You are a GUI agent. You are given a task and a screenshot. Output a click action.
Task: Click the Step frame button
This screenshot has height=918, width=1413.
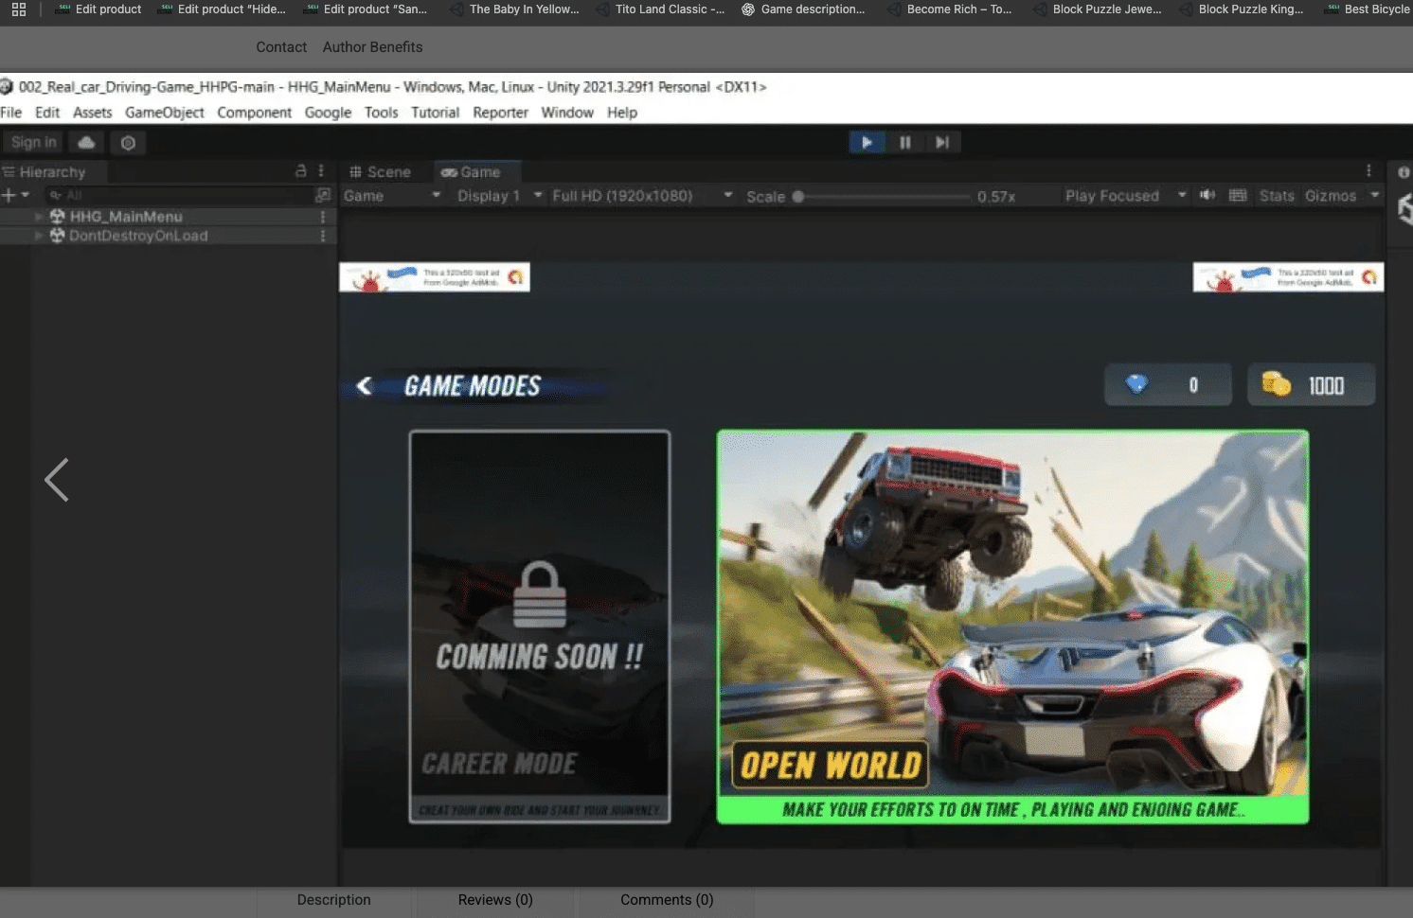tap(942, 143)
